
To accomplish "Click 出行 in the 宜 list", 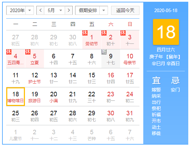I will tap(156, 102).
